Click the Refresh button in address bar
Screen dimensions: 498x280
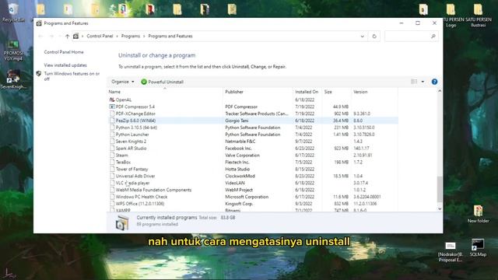374,37
